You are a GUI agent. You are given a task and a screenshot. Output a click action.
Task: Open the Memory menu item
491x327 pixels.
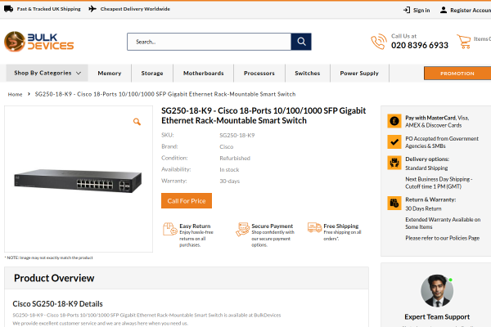(x=110, y=74)
